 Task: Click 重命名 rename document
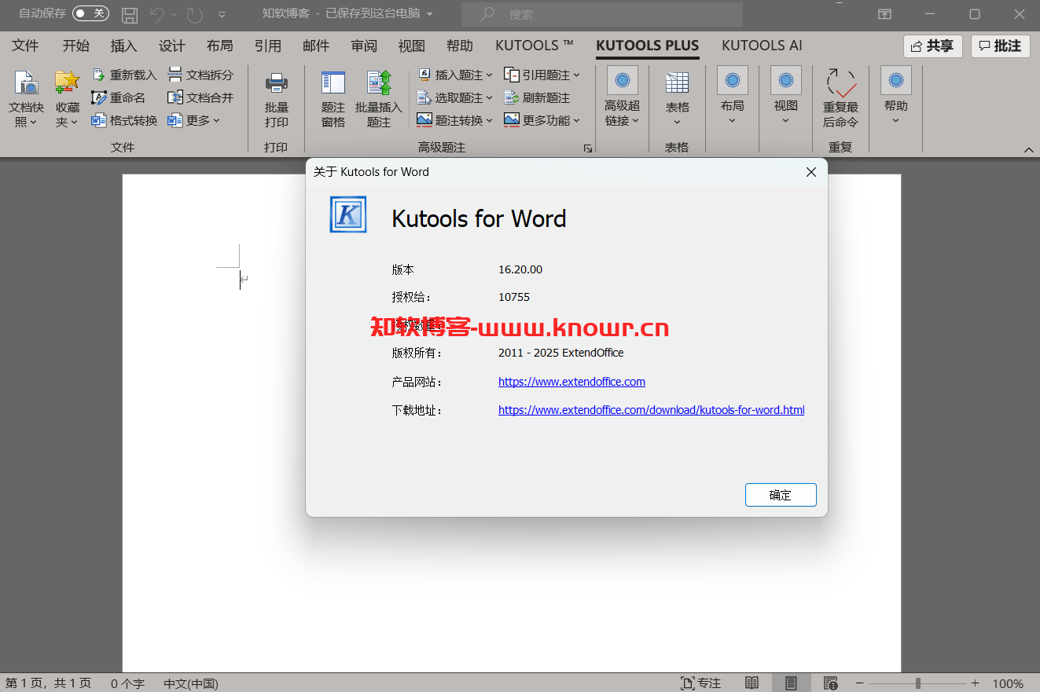point(119,97)
